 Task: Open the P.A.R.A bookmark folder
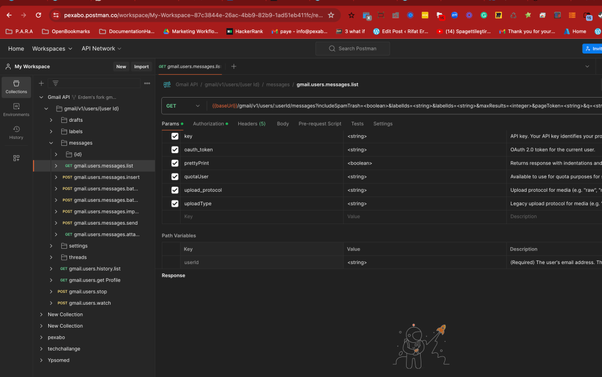19,32
